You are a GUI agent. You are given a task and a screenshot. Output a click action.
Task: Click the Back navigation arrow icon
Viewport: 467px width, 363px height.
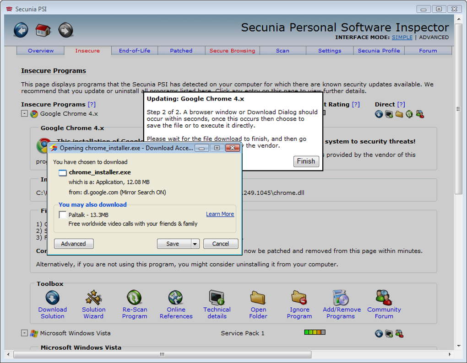21,30
